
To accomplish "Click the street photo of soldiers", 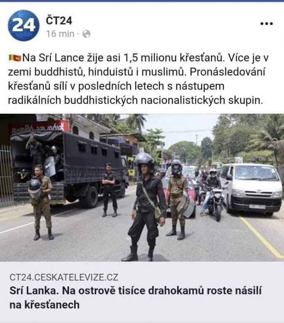I will (142, 188).
